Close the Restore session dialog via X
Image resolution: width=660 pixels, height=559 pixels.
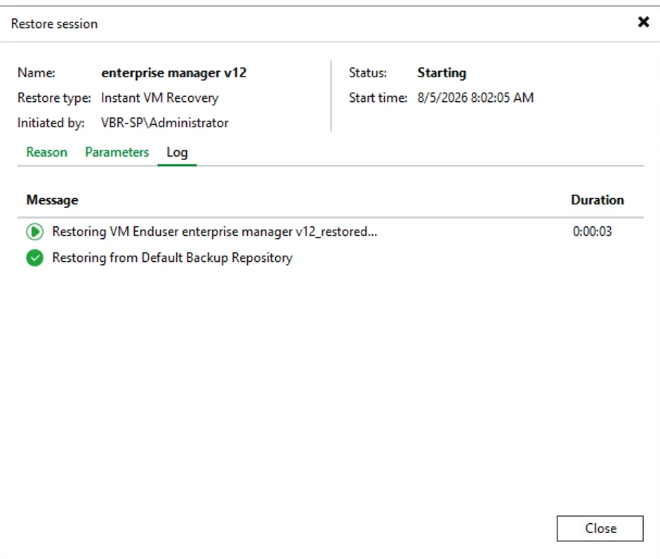643,22
